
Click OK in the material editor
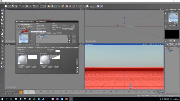pyautogui.click(x=77, y=60)
